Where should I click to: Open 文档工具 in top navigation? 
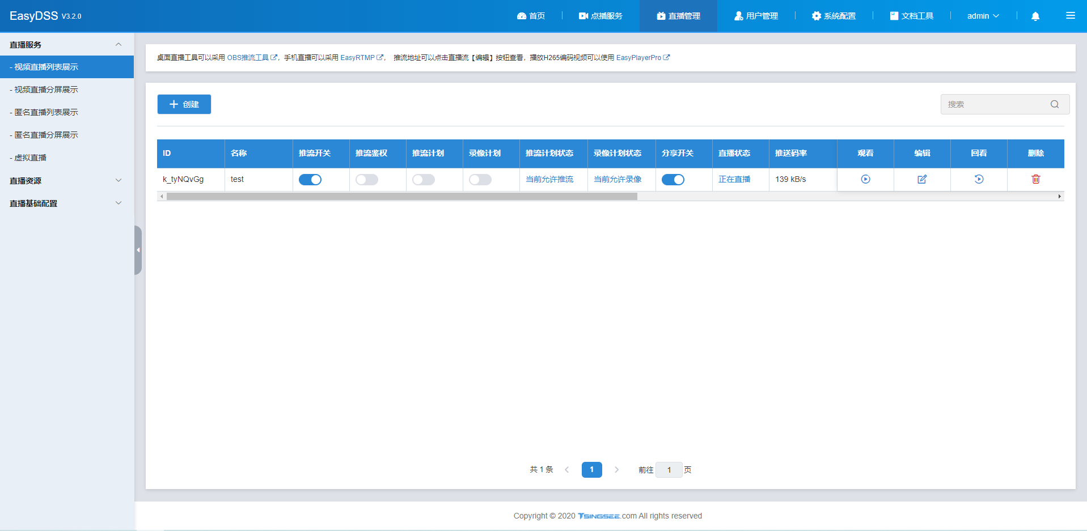tap(911, 16)
